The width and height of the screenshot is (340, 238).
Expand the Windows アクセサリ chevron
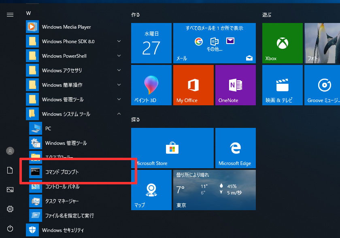(x=119, y=70)
